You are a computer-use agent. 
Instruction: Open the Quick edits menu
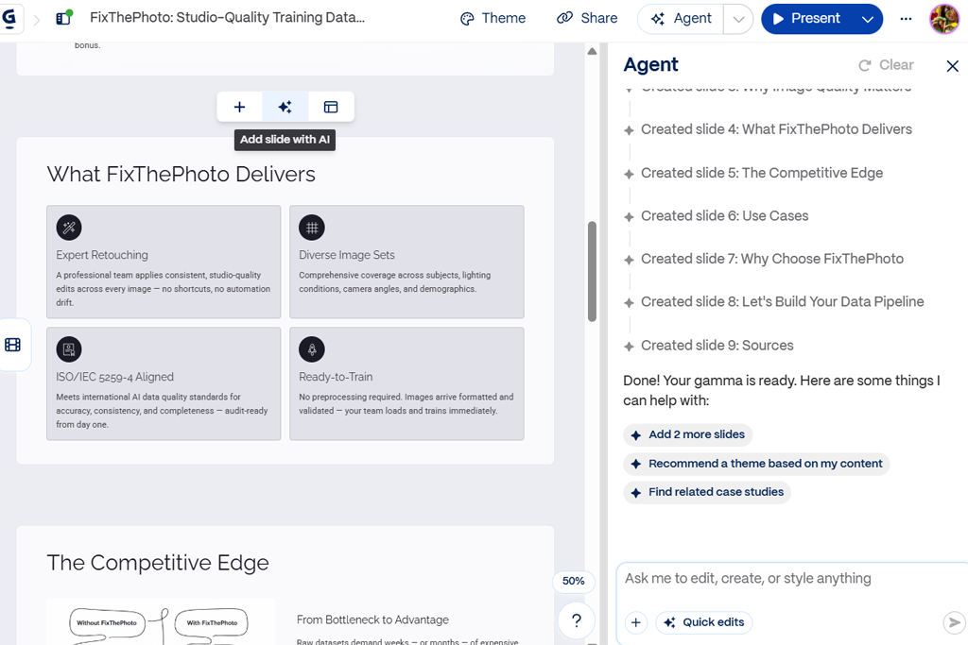point(704,622)
